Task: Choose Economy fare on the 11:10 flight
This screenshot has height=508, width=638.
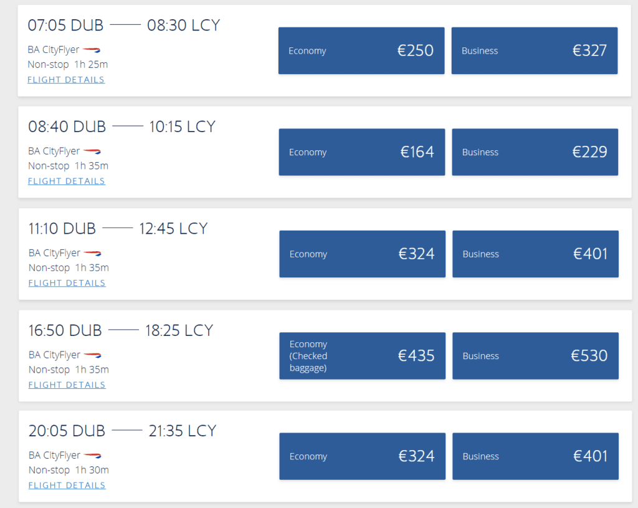Action: 361,254
